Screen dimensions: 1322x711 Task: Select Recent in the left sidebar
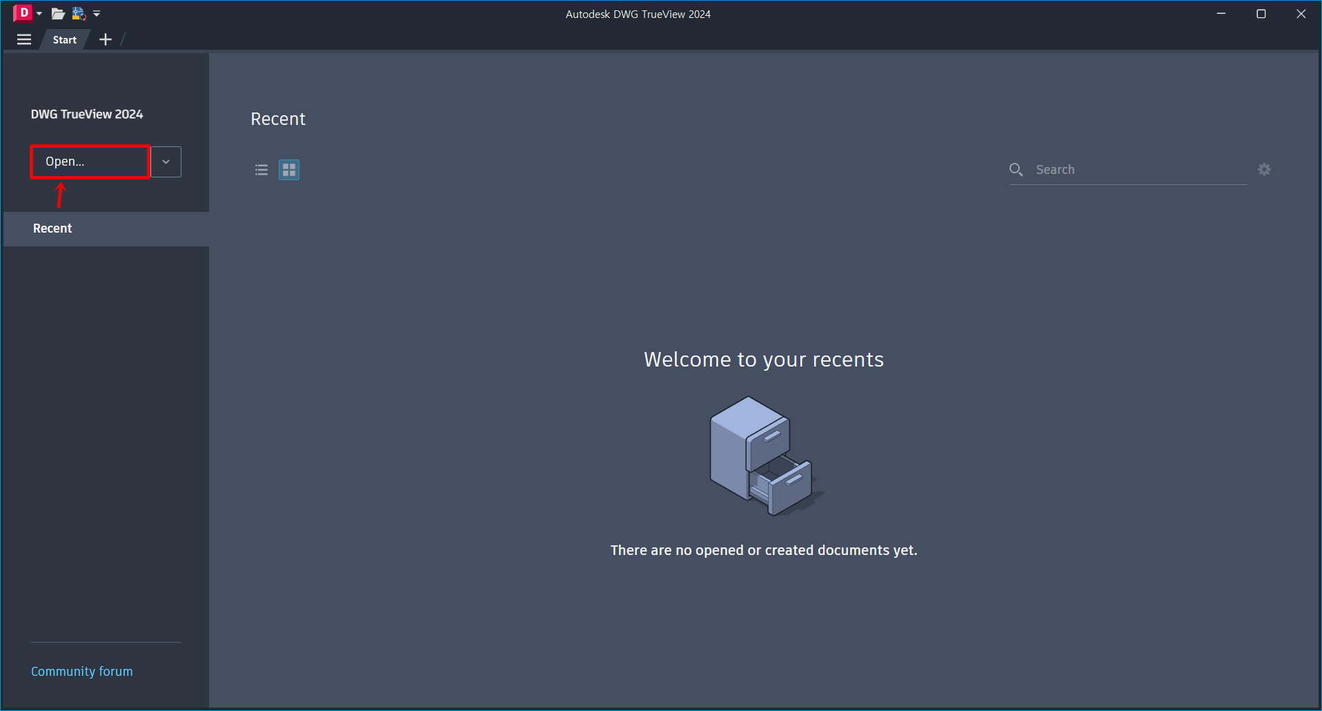coord(106,228)
